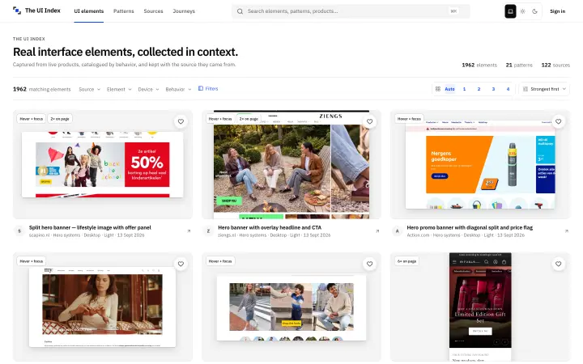Image resolution: width=583 pixels, height=364 pixels.
Task: Open the Ziengs firepit lifestyle thumbnail
Action: (291, 164)
